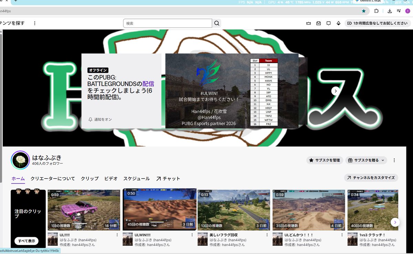Click the featured stream preview with slot table
Image resolution: width=413 pixels, height=254 pixels.
[232, 91]
